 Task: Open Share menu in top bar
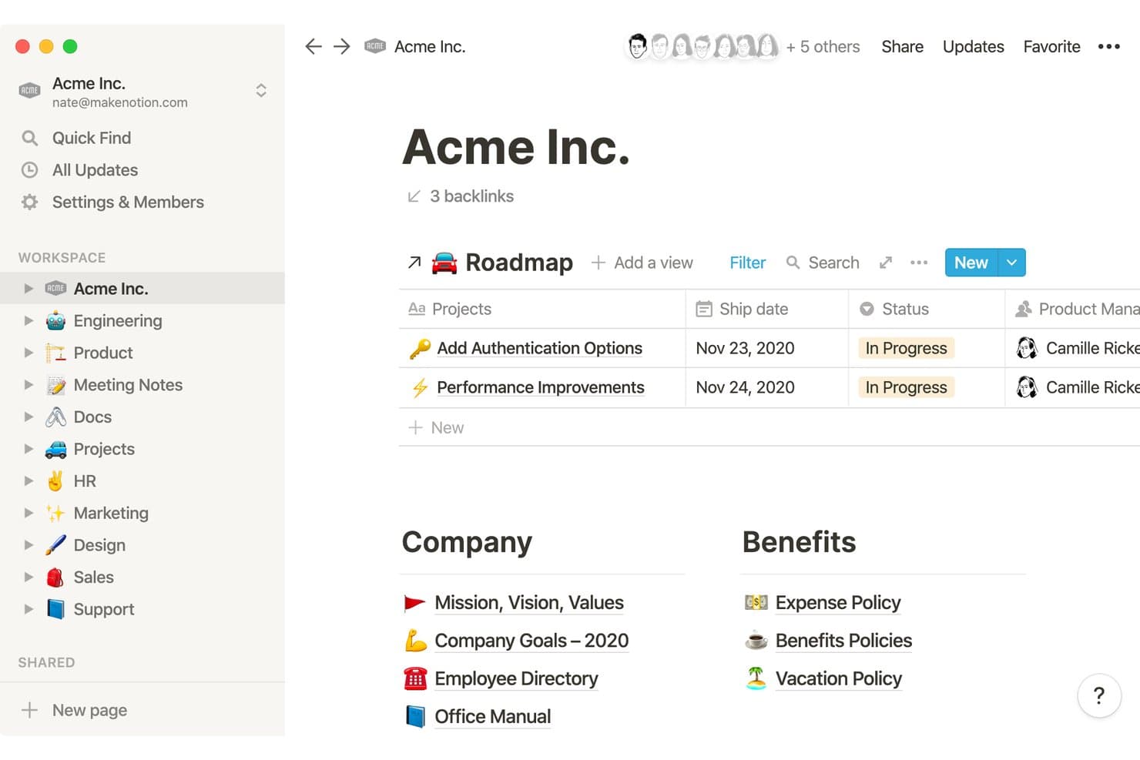click(x=902, y=46)
